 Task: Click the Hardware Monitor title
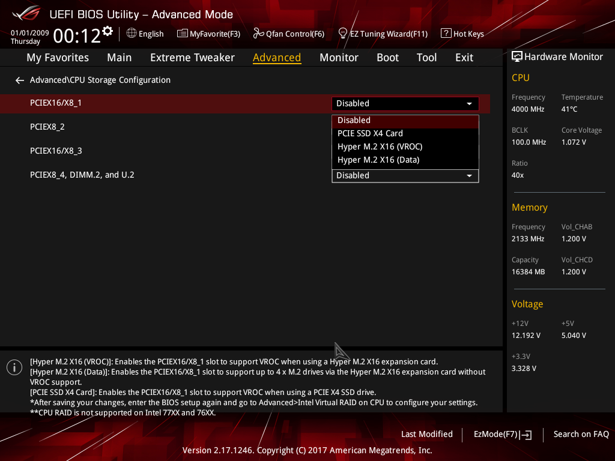coord(563,57)
